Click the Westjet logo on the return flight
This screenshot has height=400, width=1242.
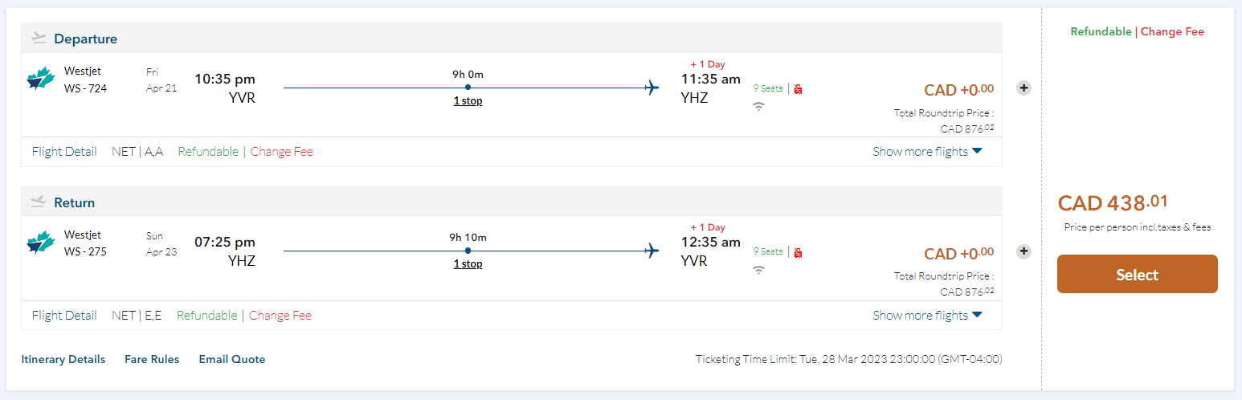pyautogui.click(x=41, y=243)
